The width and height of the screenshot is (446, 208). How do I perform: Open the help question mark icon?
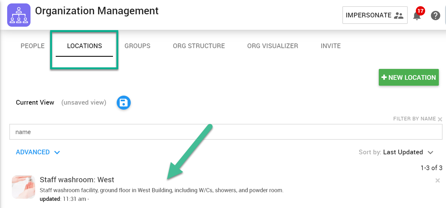tap(435, 15)
